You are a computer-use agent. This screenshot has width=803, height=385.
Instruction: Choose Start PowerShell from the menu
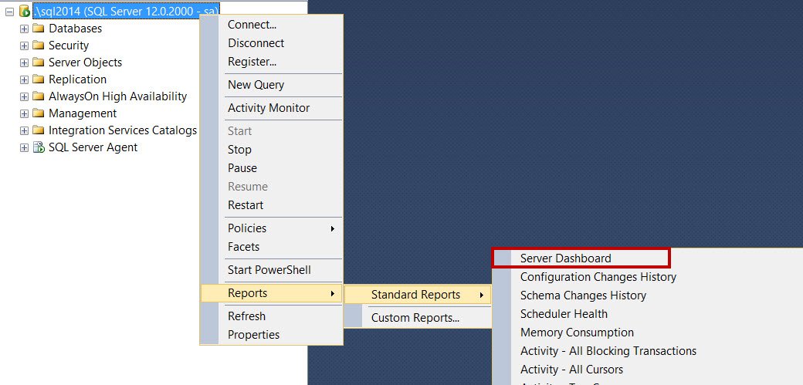click(x=272, y=270)
